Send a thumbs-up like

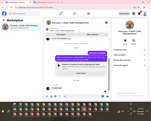108,96
